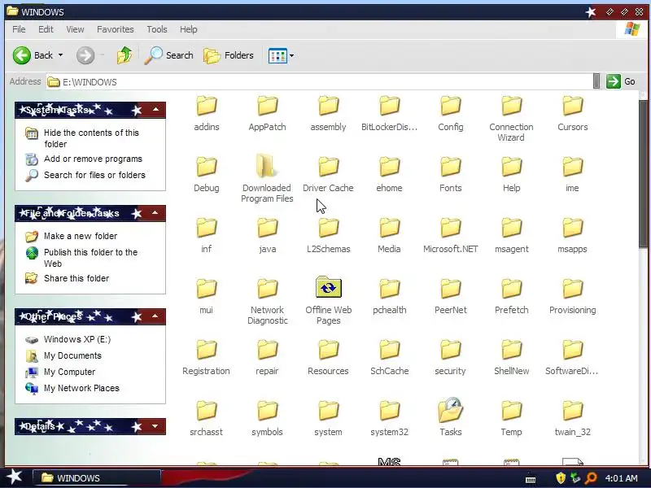Click the 4:01 AM clock
The image size is (651, 488).
[621, 478]
